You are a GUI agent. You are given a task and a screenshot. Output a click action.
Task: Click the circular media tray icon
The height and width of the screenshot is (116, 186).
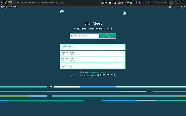coord(149,3)
